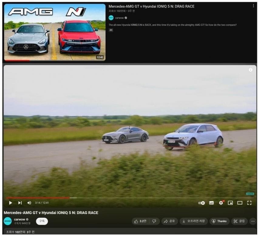This screenshot has width=258, height=235.
Task: Skip to the next video
Action: click(x=20, y=203)
